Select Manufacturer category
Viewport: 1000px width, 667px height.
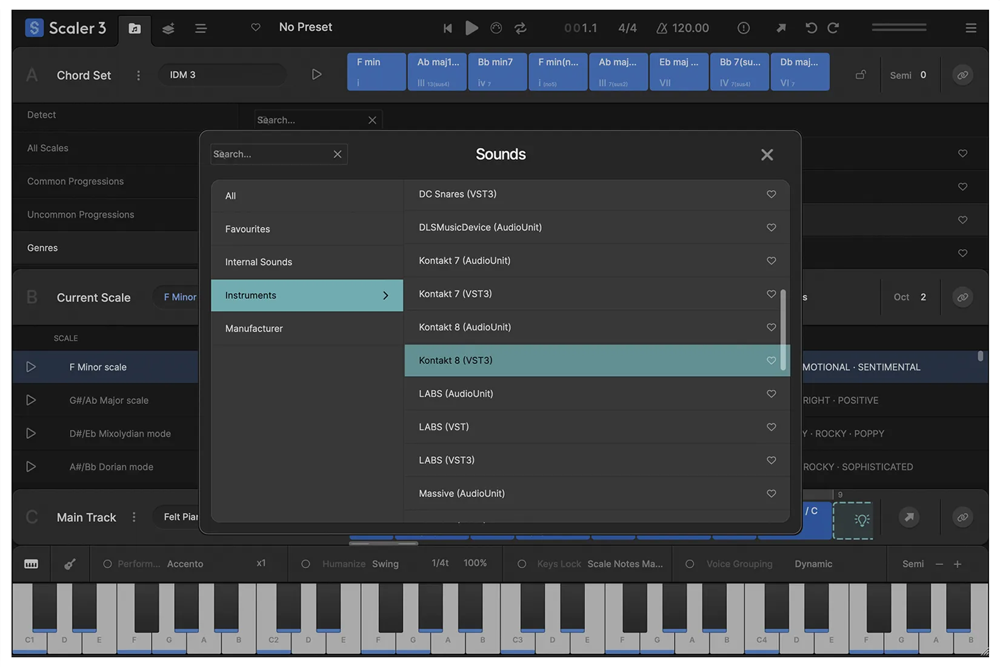[x=307, y=328]
